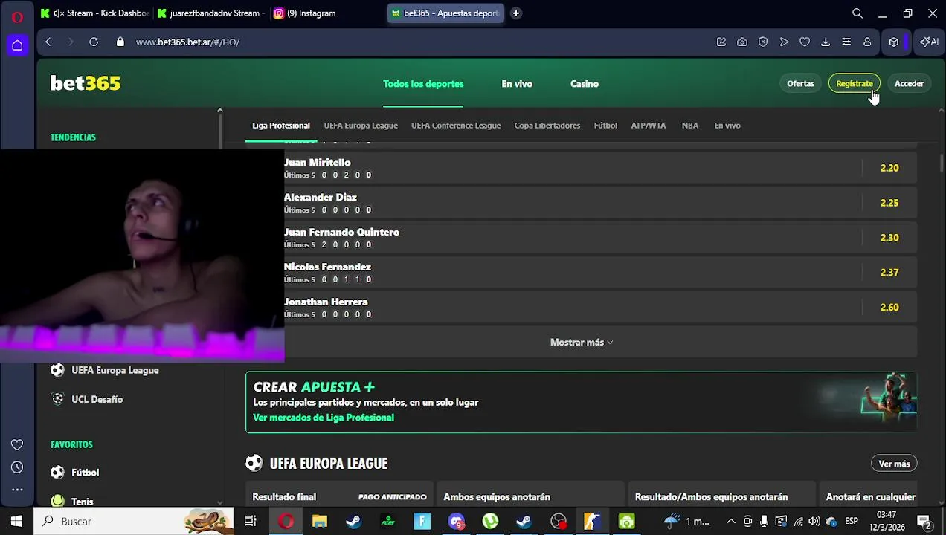Select UEFA Conference League tab
The image size is (946, 535).
coord(456,126)
